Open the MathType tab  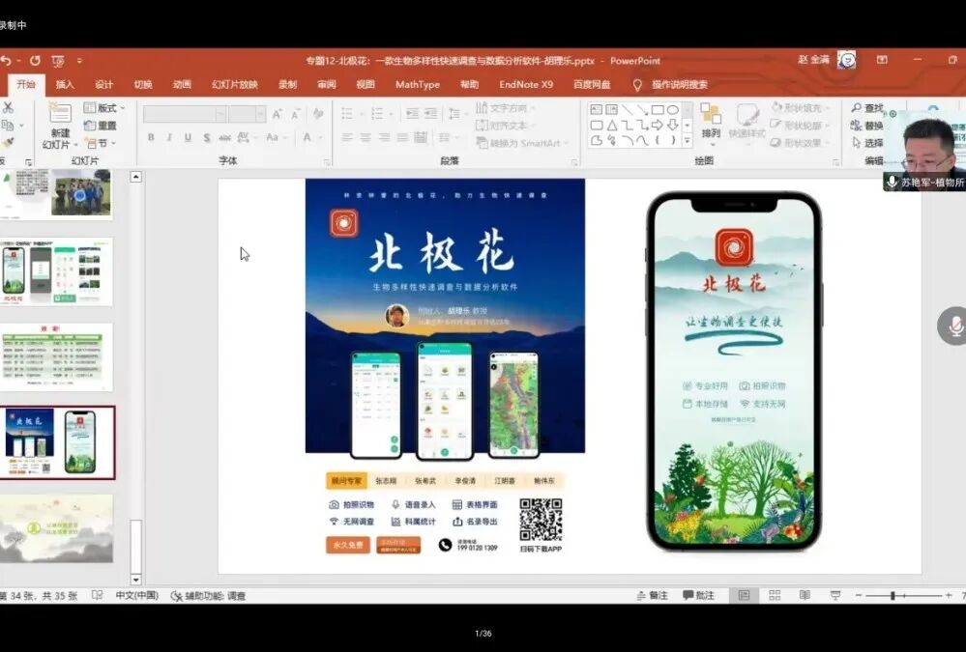point(418,84)
